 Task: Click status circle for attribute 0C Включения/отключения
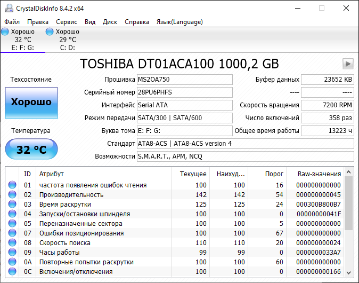pyautogui.click(x=12, y=272)
